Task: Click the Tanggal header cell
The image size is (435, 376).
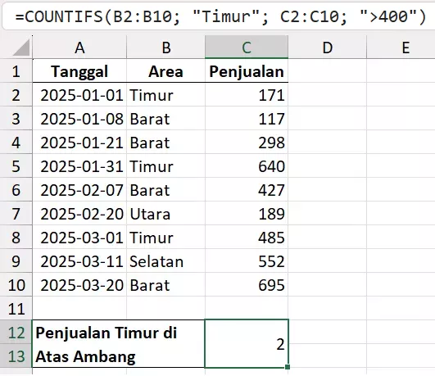Action: (79, 71)
